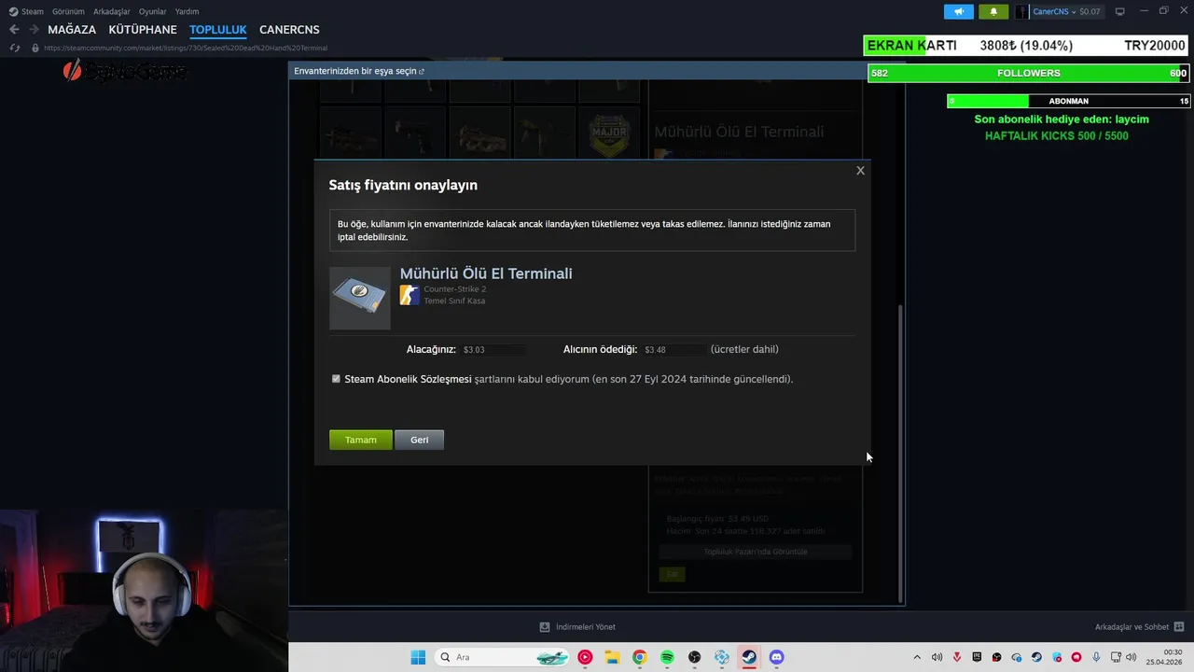
Task: Open the Yardım menu
Action: [187, 11]
